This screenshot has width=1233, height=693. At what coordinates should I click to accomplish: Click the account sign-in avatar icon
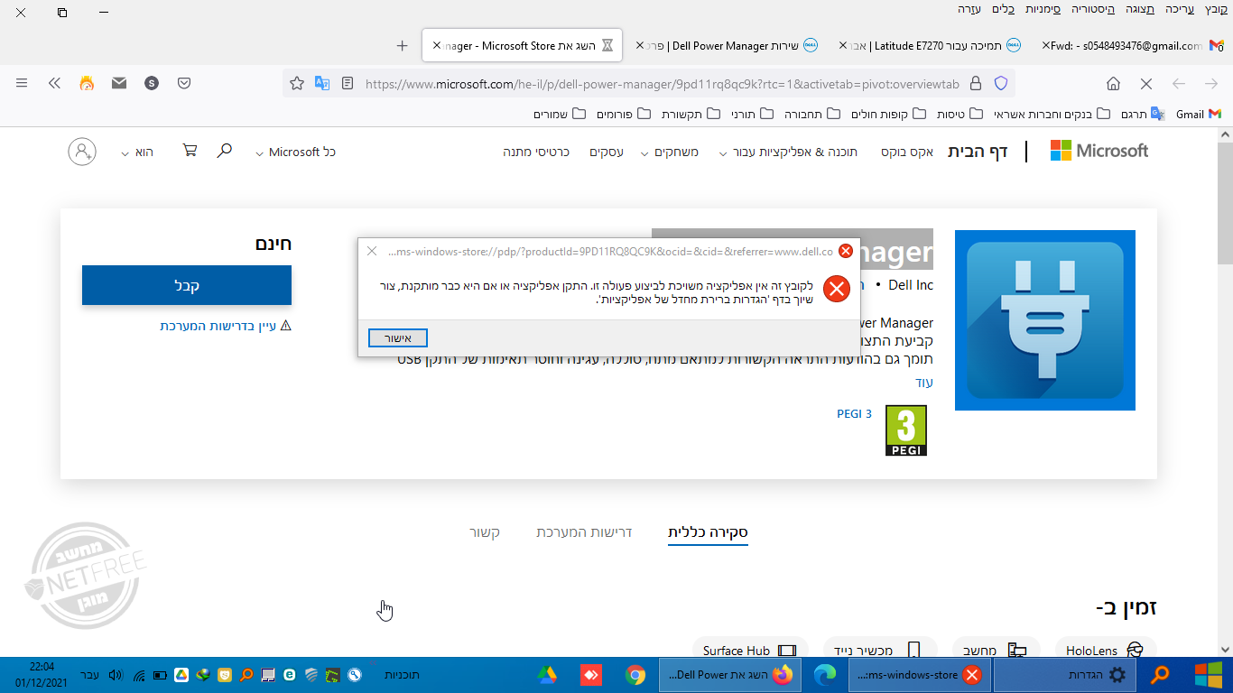(82, 151)
